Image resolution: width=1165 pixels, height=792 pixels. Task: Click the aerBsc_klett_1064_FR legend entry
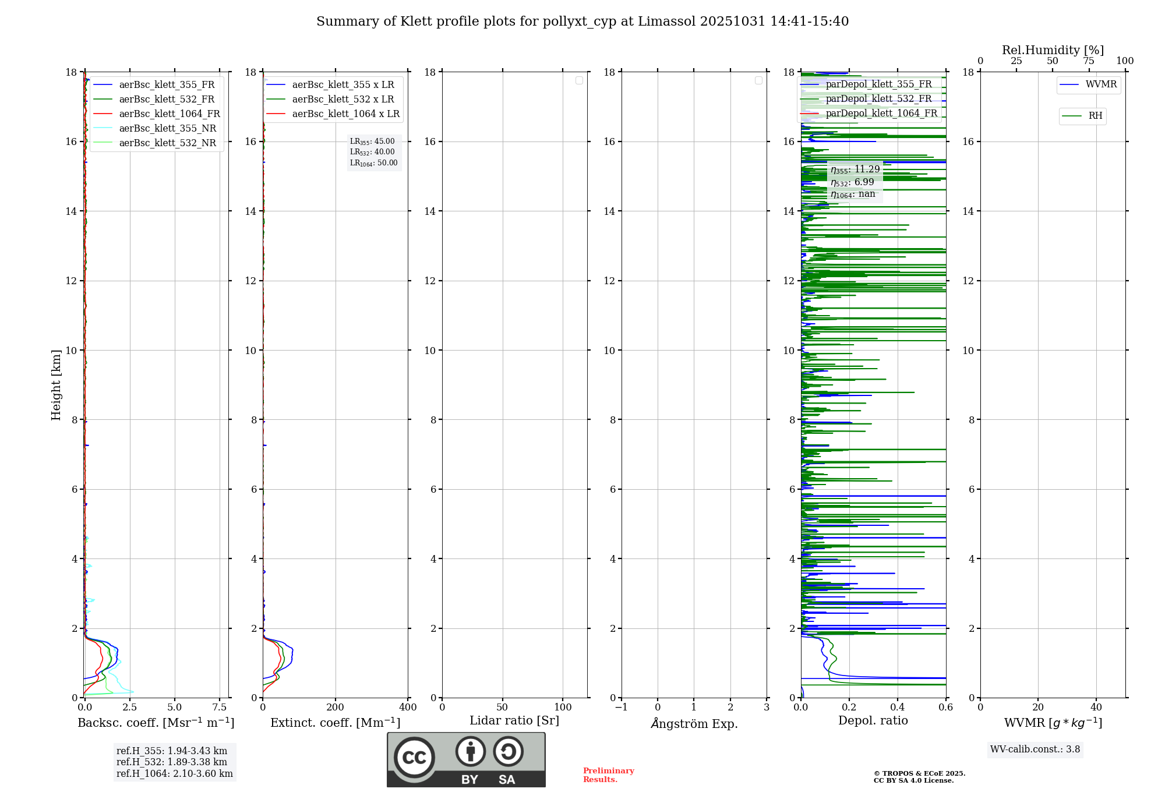pos(169,114)
